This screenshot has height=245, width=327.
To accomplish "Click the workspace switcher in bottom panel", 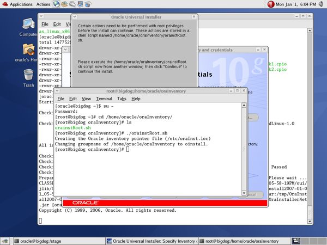I will (296, 241).
